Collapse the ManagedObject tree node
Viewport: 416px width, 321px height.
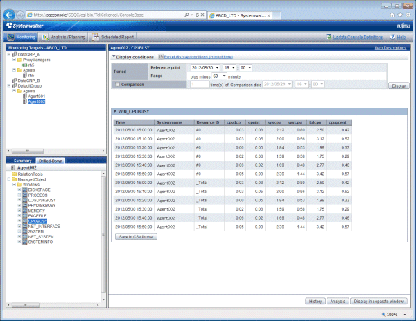tap(9, 179)
